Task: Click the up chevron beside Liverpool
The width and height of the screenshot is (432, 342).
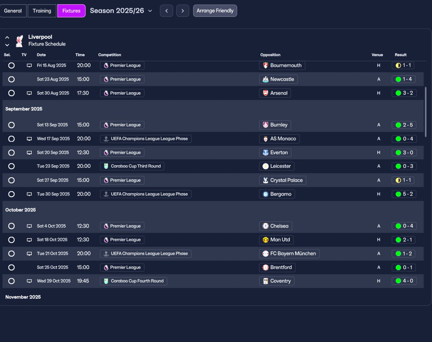Action: pyautogui.click(x=7, y=37)
